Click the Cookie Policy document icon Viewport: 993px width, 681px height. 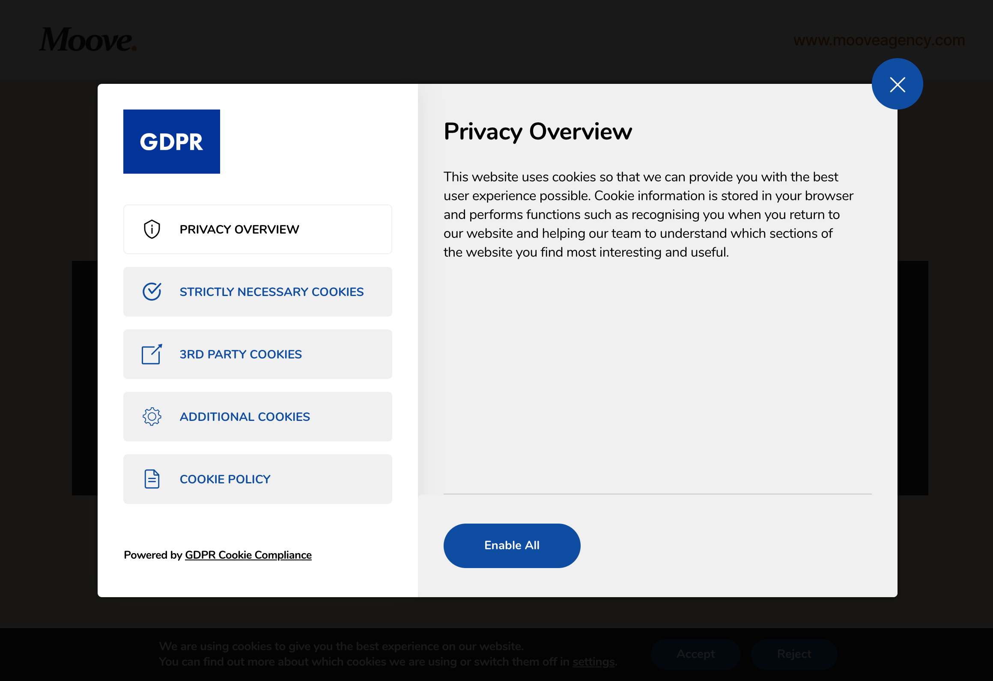coord(151,478)
